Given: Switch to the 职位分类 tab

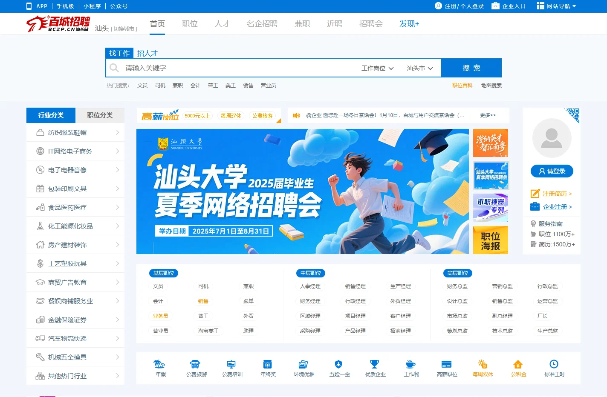Looking at the screenshot, I should click(x=100, y=115).
